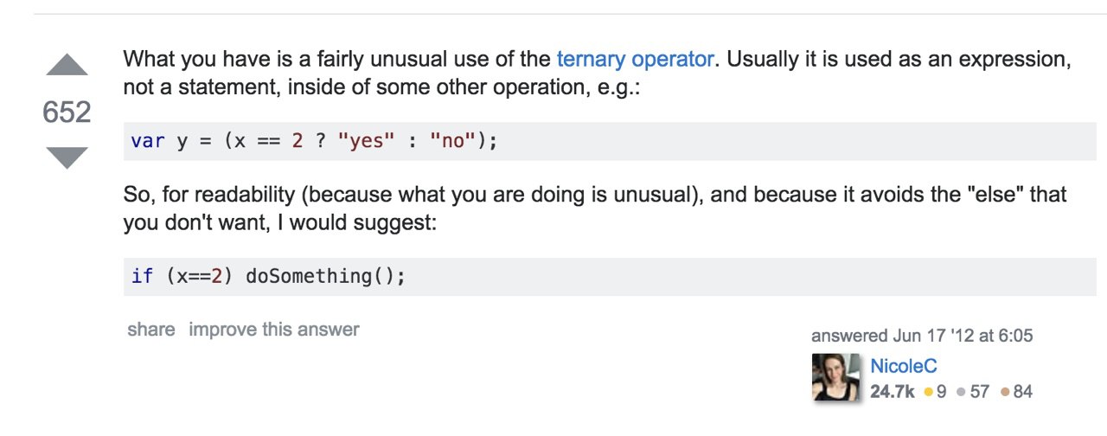Screen dimensions: 1107x436
Task: Click the gold badge dot icon
Action: click(x=929, y=392)
